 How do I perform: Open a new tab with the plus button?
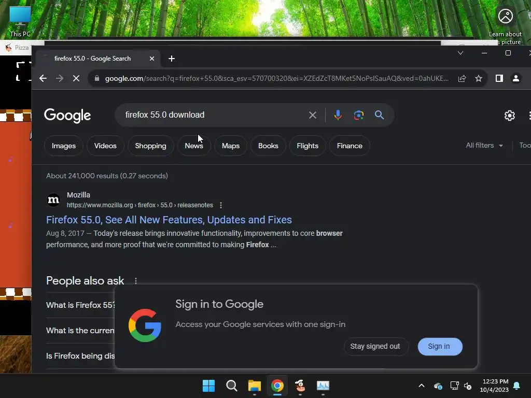pos(172,59)
